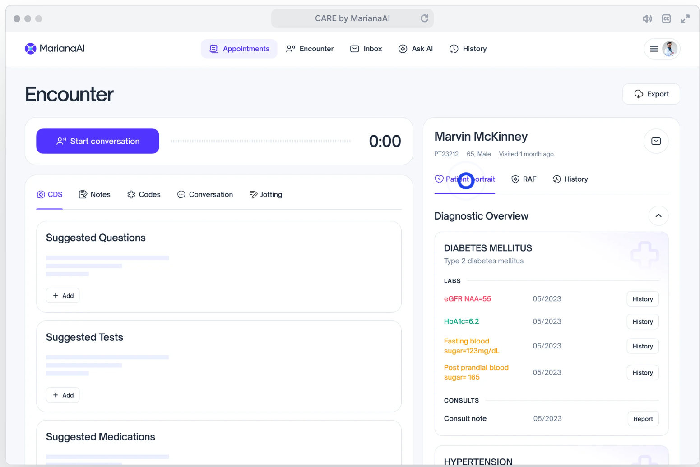Select the CDS tab
Image resolution: width=700 pixels, height=467 pixels.
[50, 194]
